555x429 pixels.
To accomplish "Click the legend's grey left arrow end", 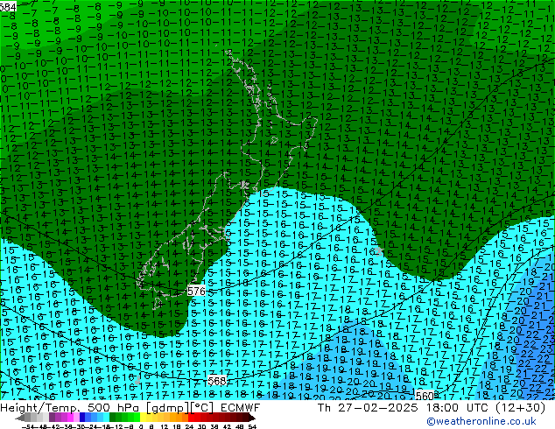I will click(20, 418).
